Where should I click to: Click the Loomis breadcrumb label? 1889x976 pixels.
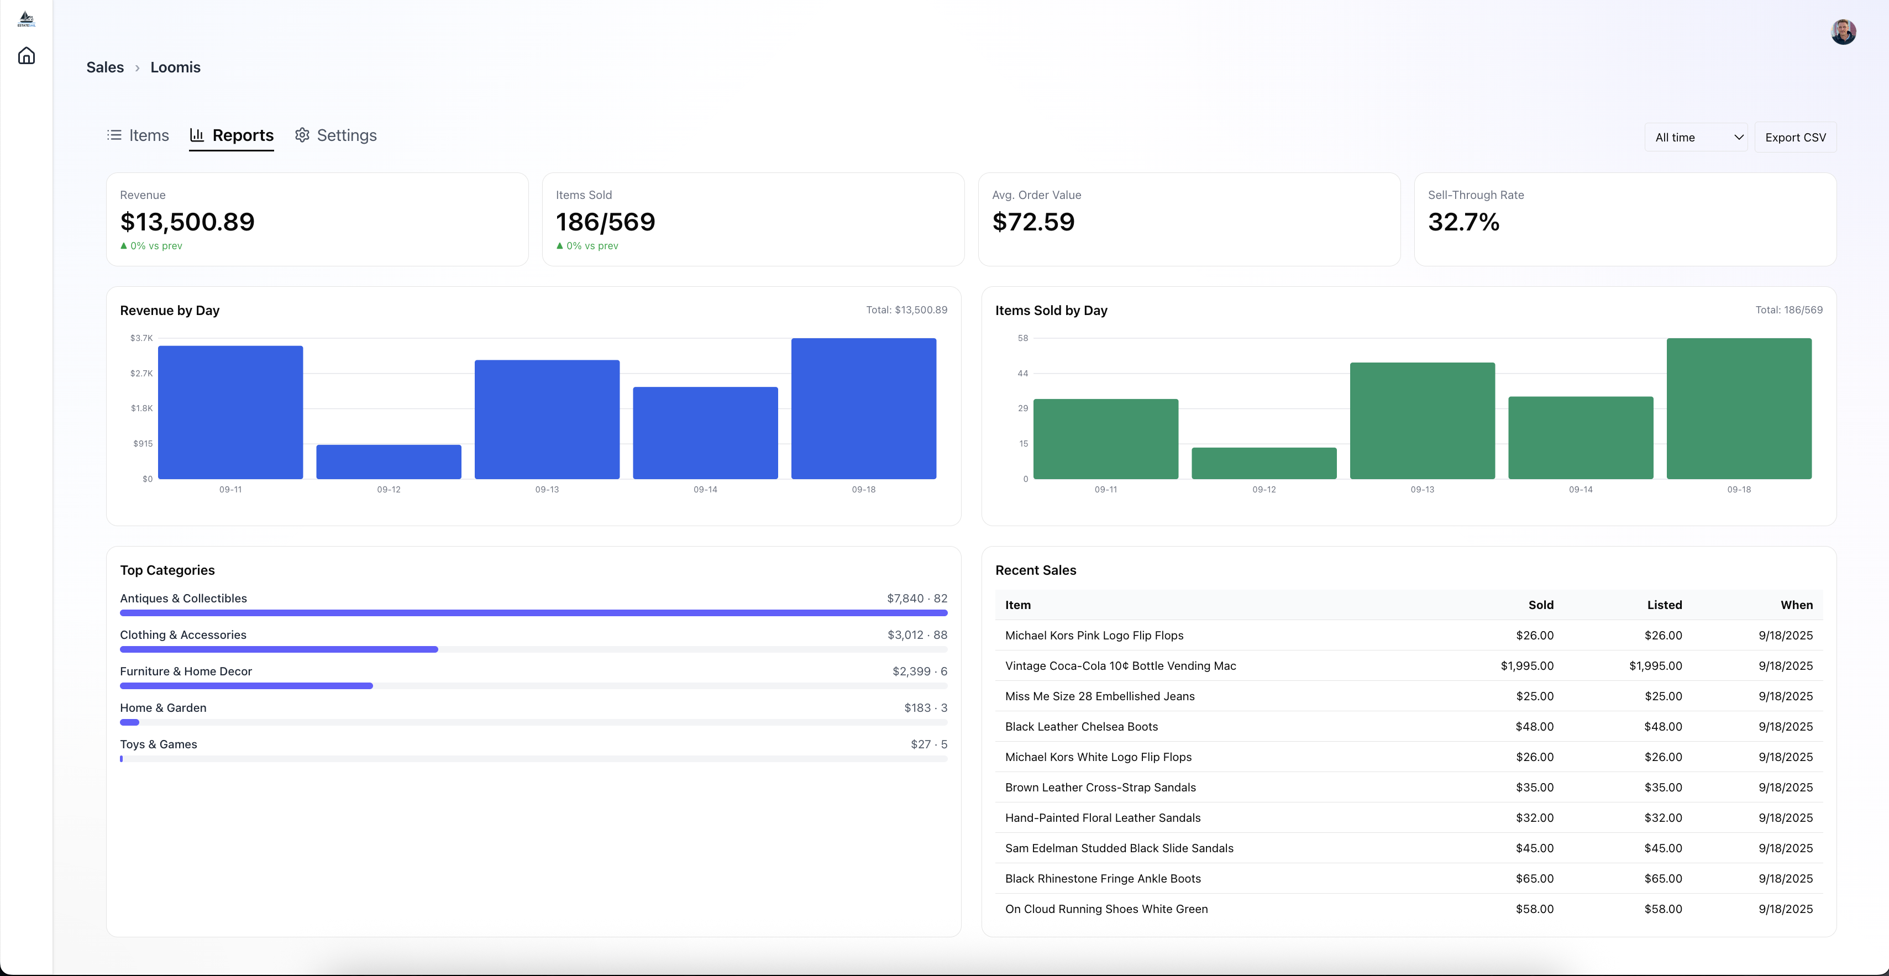click(175, 67)
